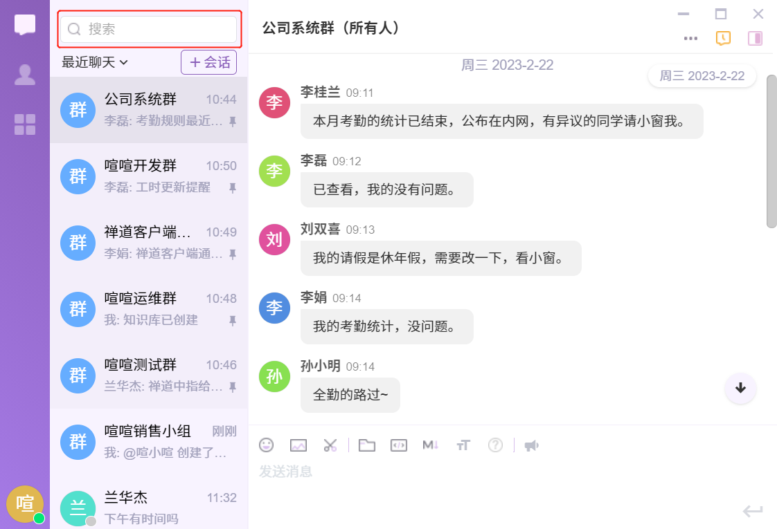
Task: Expand the 最近聊天 dropdown
Action: point(95,62)
